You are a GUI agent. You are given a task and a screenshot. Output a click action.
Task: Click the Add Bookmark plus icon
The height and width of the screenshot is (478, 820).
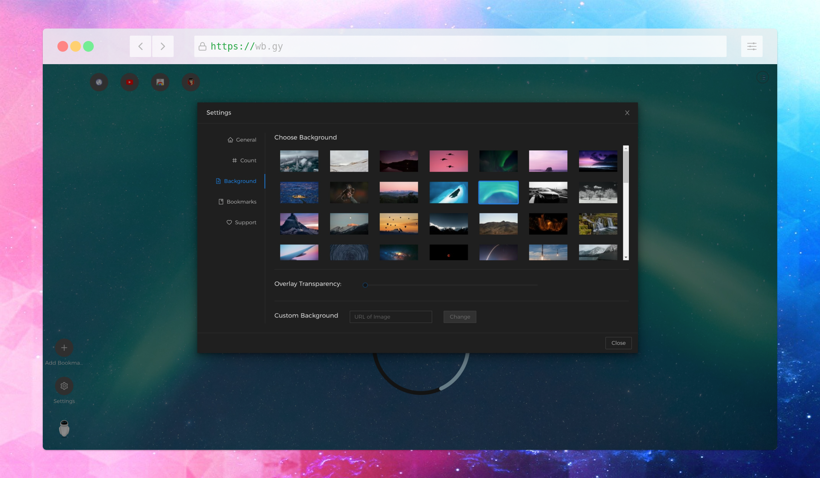[64, 348]
